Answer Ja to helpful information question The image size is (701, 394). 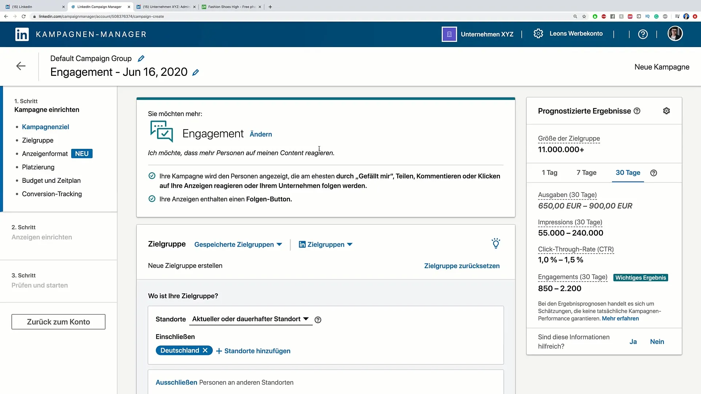pyautogui.click(x=633, y=341)
